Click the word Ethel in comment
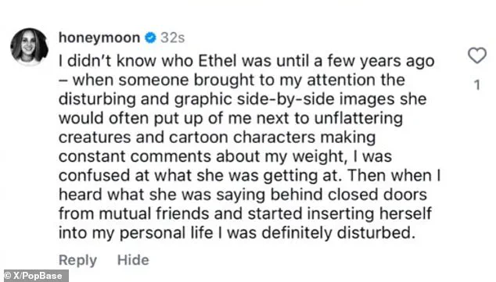 (x=217, y=61)
